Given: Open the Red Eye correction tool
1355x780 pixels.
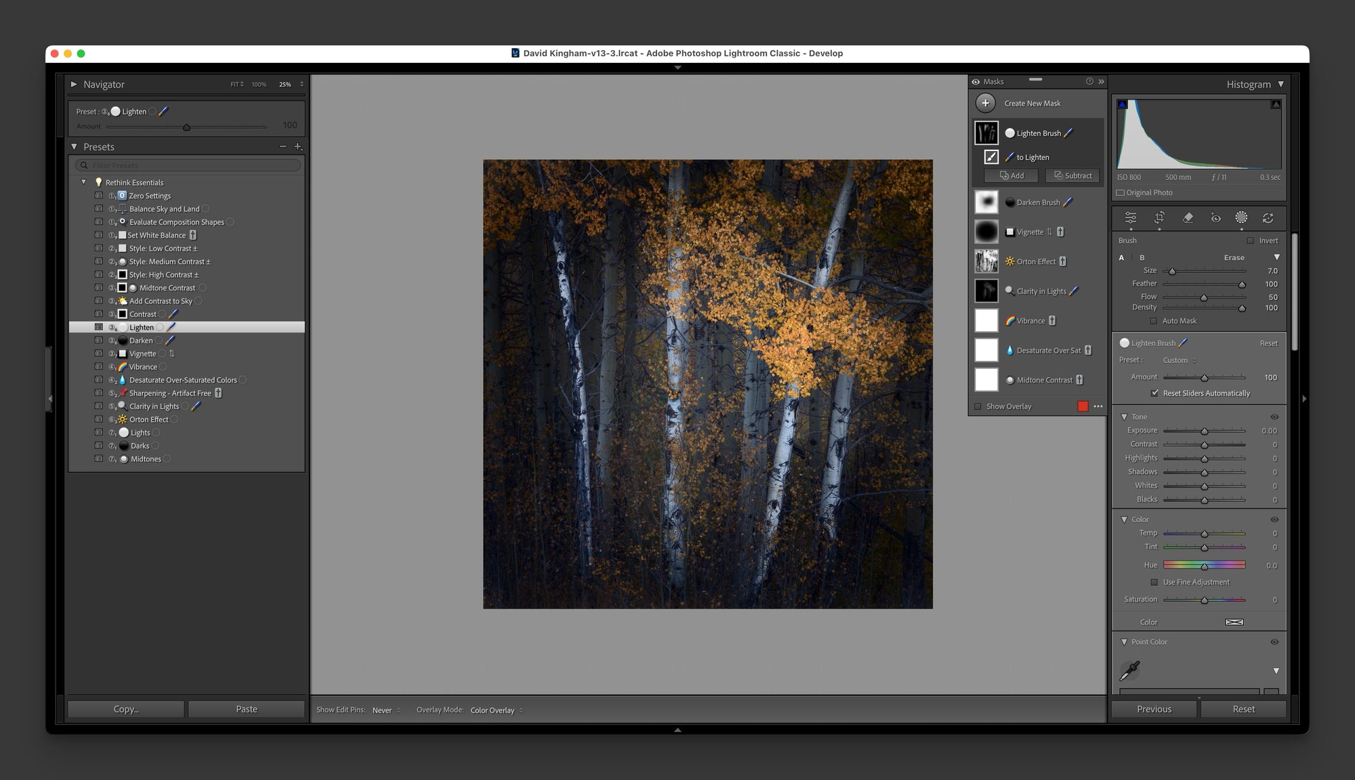Looking at the screenshot, I should click(x=1215, y=218).
